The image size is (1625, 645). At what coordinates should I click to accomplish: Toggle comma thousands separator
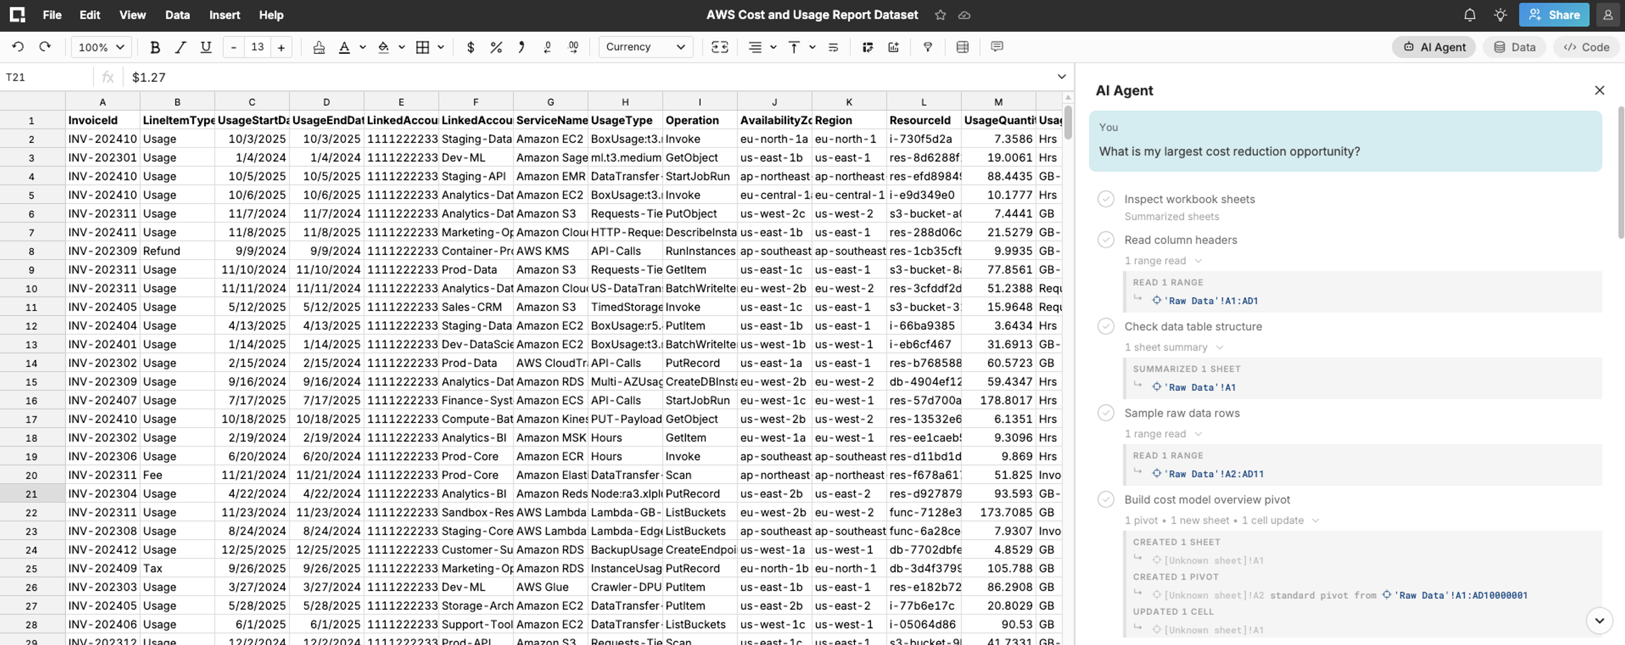[521, 46]
